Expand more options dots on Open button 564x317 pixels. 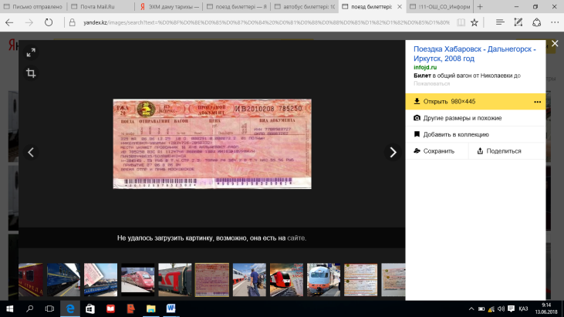tap(538, 102)
